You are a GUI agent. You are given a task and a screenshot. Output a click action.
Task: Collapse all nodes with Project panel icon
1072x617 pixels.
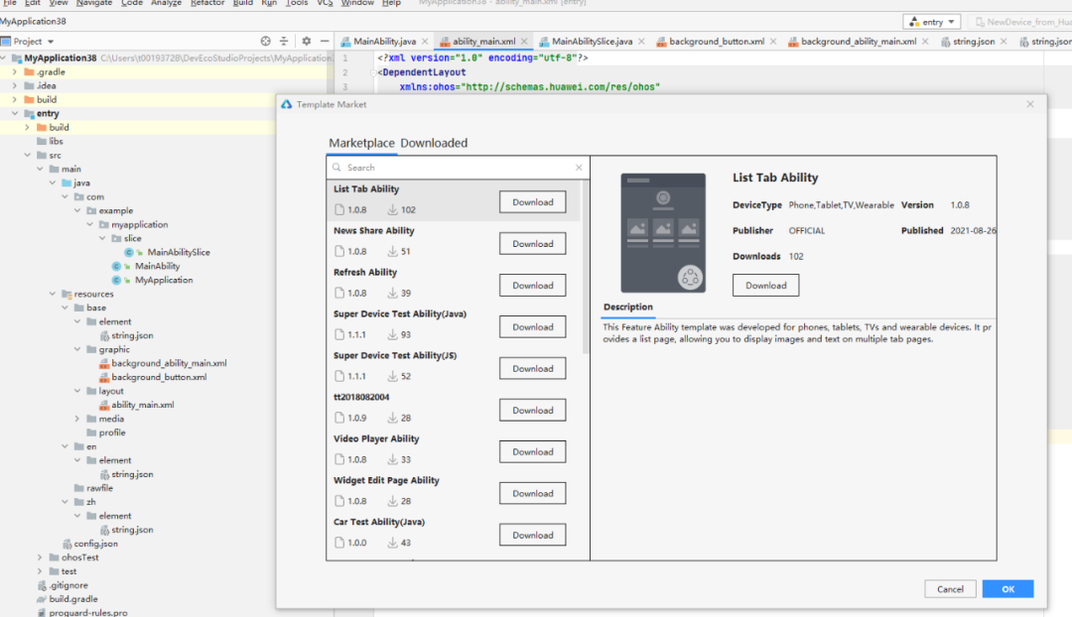point(285,42)
